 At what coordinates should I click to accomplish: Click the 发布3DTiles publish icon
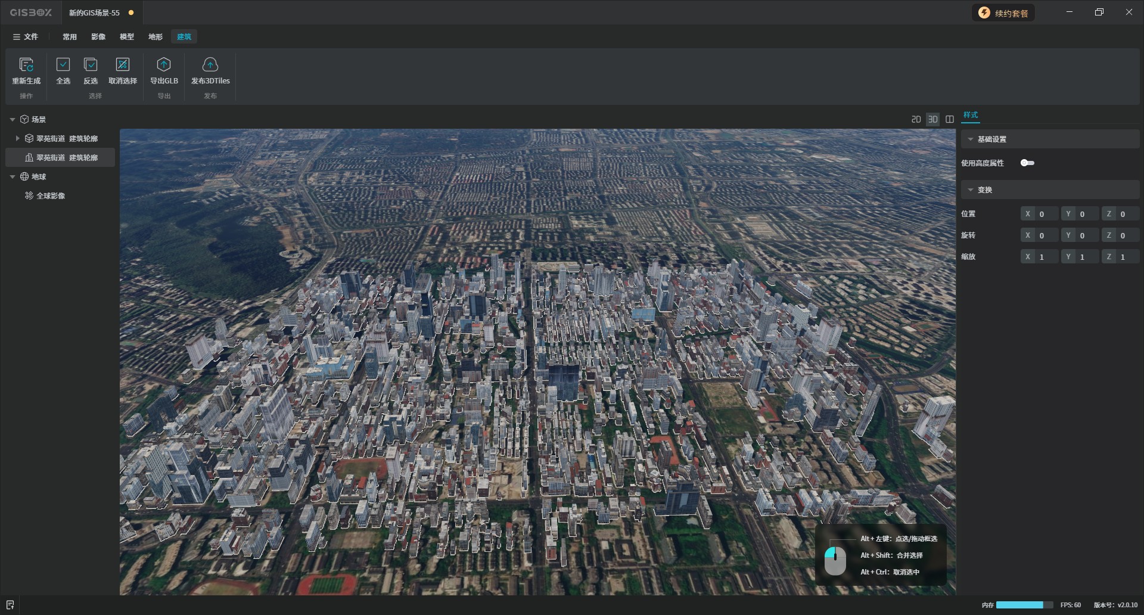pos(210,64)
